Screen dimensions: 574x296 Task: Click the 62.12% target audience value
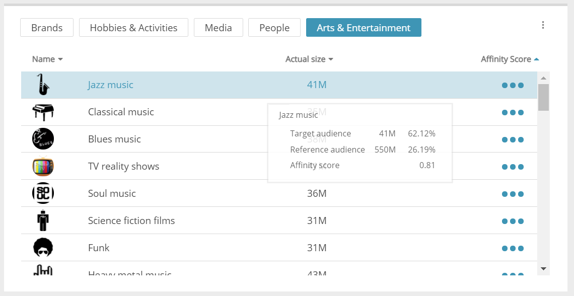pyautogui.click(x=422, y=133)
